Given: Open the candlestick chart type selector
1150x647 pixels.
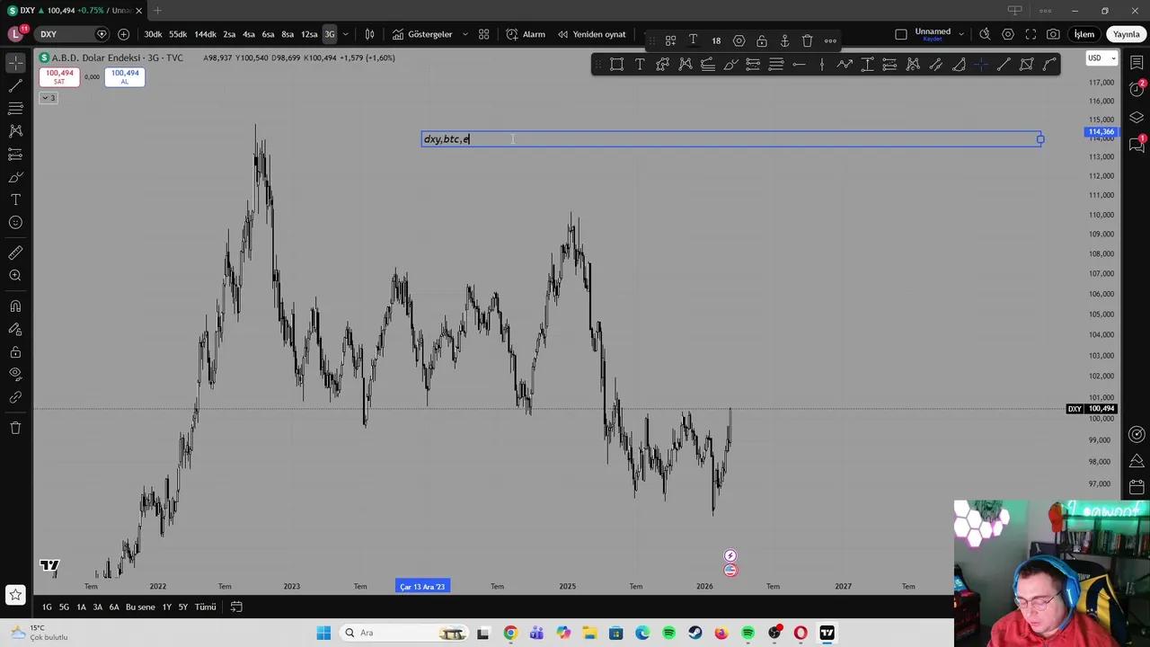Looking at the screenshot, I should coord(369,34).
